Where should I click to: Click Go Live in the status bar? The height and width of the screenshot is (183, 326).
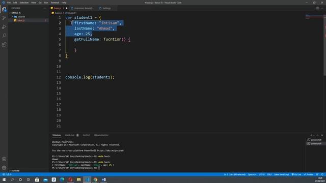tap(296, 174)
